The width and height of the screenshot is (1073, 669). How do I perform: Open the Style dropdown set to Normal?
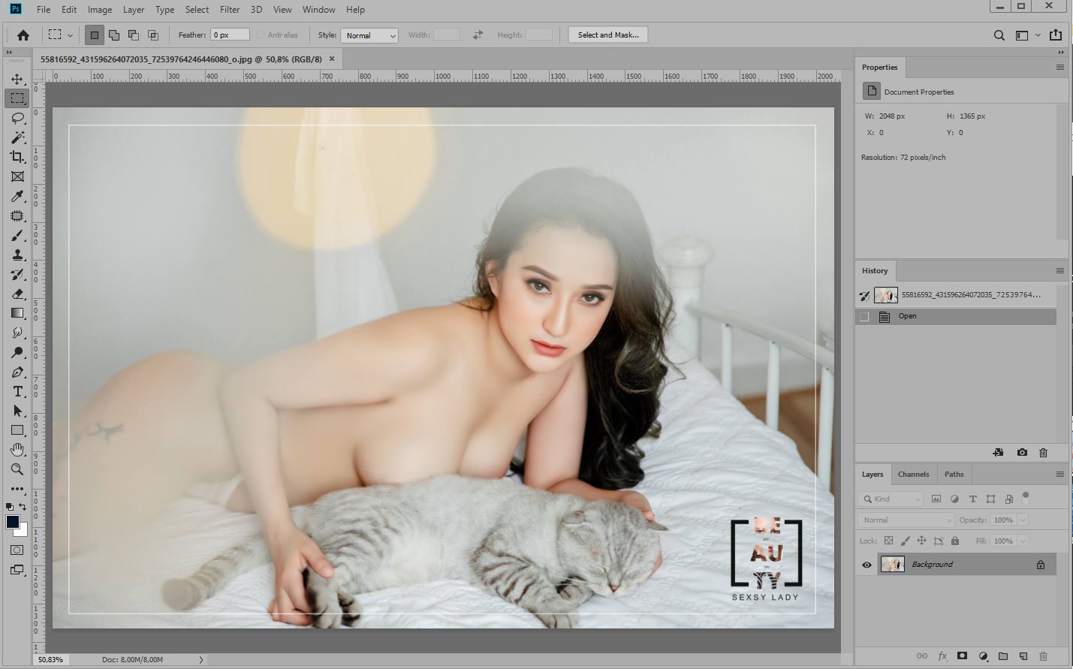(369, 35)
